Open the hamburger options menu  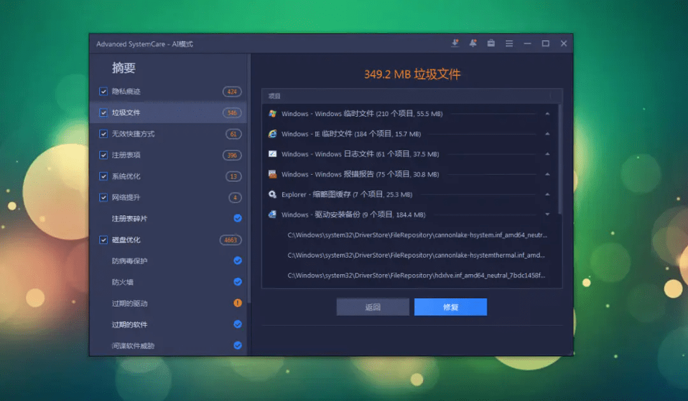point(509,43)
